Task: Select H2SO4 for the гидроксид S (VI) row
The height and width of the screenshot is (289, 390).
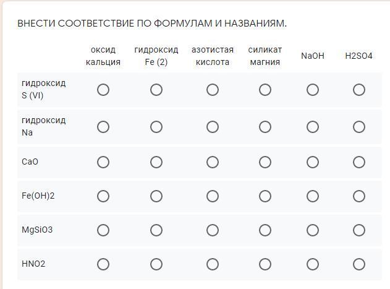Action: [x=359, y=90]
